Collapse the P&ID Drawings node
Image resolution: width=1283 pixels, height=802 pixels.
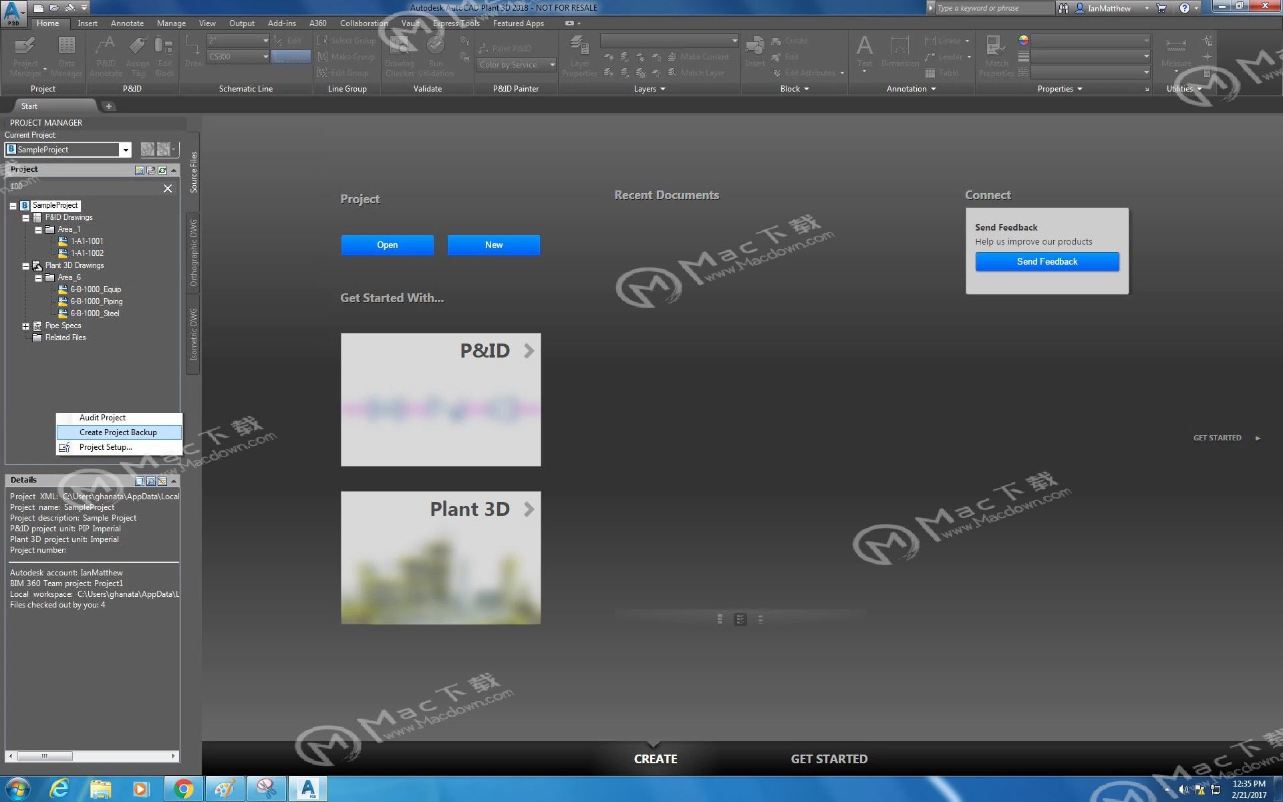click(25, 218)
